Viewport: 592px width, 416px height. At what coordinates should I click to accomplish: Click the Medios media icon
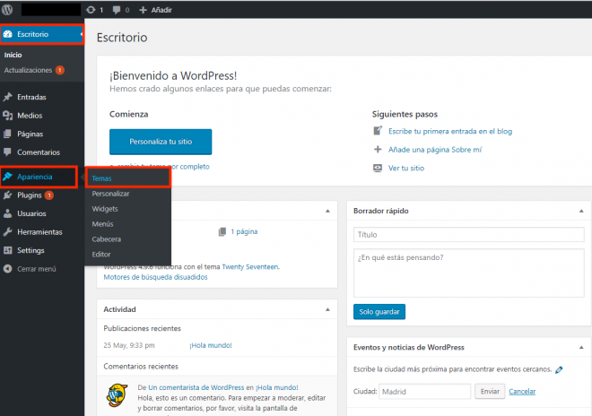7,116
